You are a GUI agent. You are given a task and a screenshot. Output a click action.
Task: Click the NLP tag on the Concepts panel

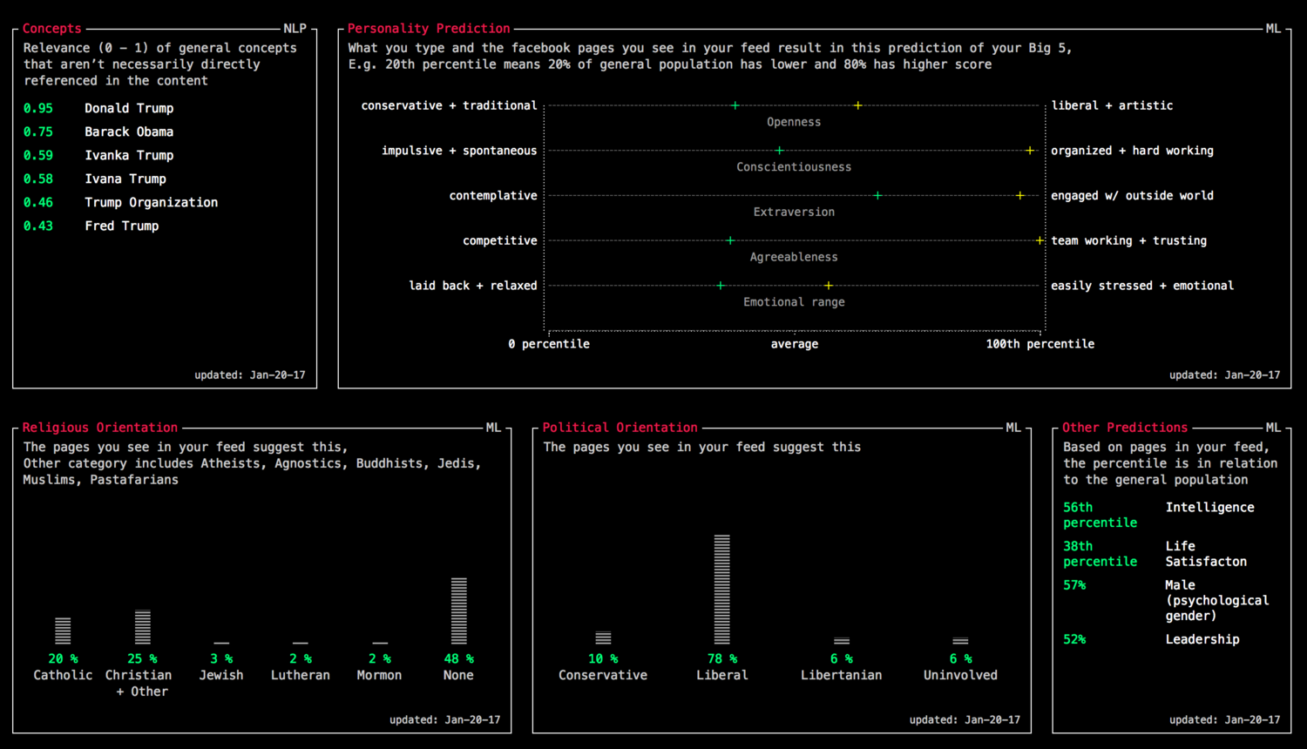[x=295, y=29]
